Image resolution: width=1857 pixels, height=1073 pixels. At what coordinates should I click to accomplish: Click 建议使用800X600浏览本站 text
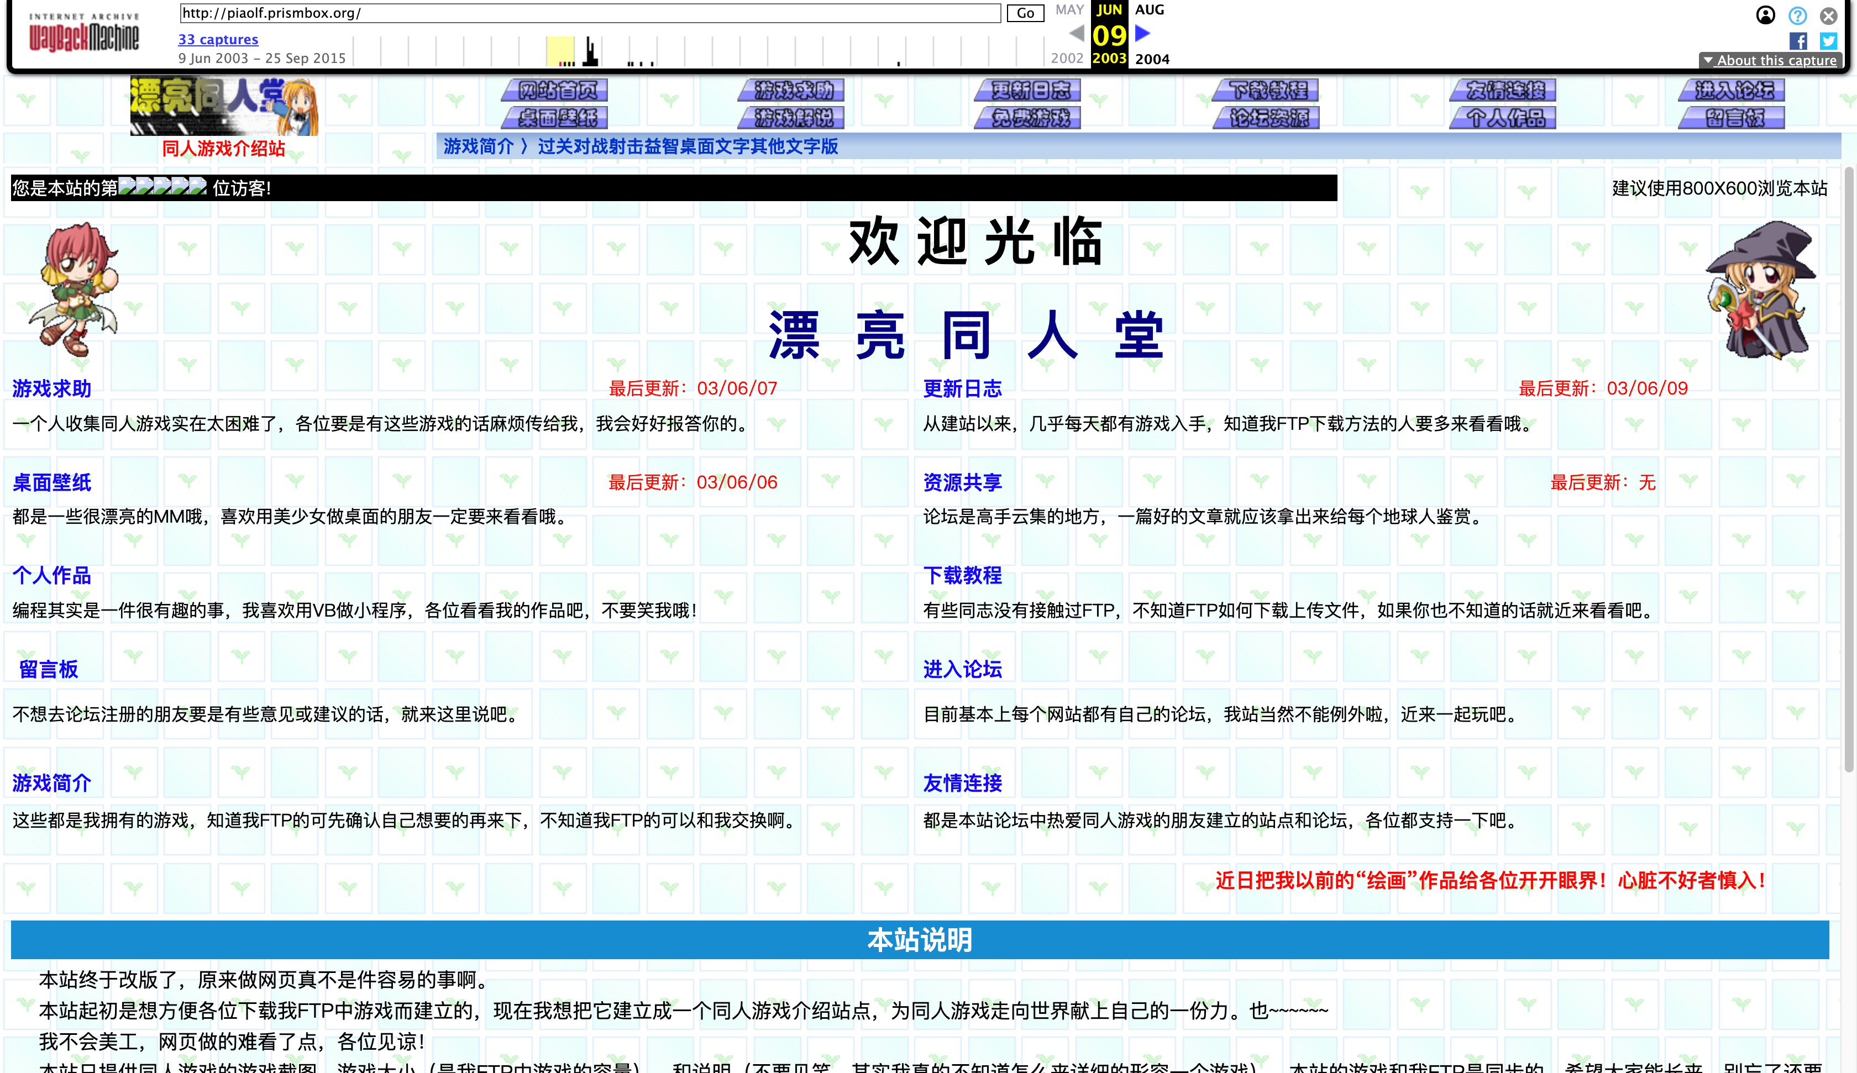click(x=1719, y=188)
